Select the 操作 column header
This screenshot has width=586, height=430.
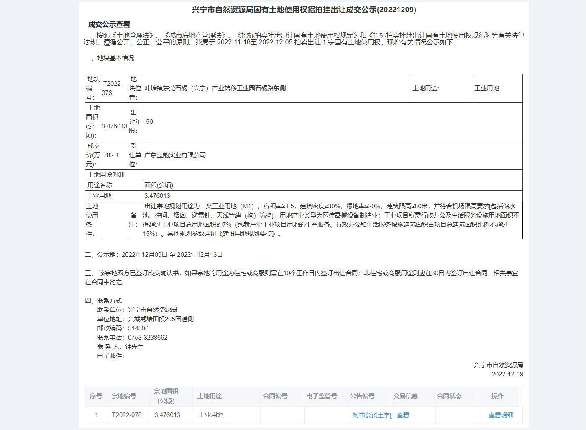(499, 396)
